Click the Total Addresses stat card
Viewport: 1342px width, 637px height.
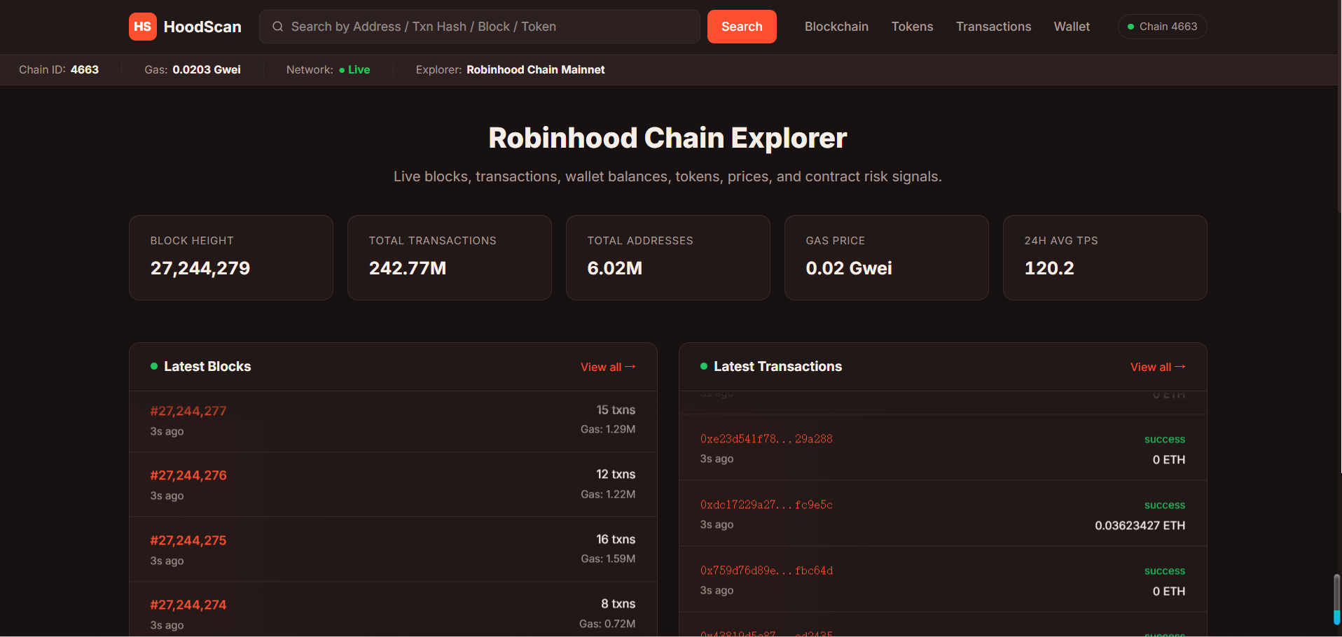(x=668, y=258)
